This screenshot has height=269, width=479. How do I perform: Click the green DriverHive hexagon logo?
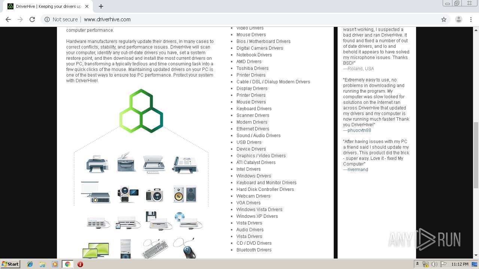[141, 111]
